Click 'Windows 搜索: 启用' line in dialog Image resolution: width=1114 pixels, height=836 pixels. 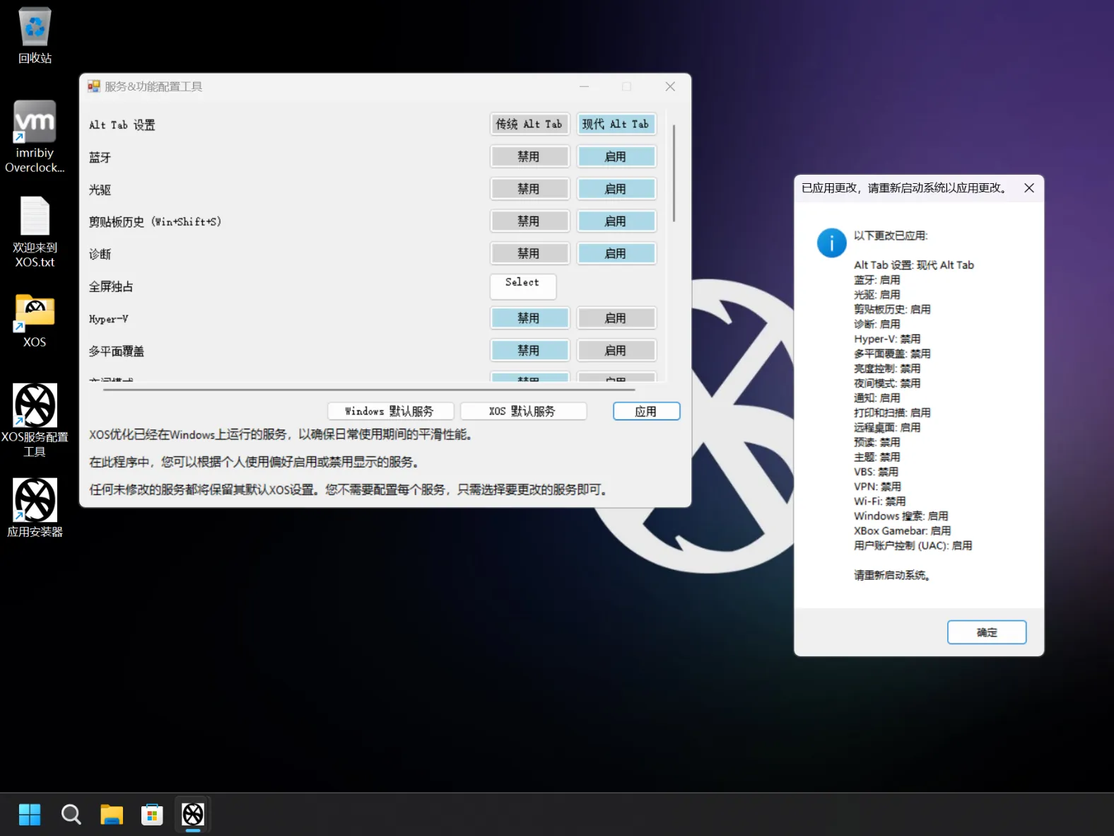901,516
